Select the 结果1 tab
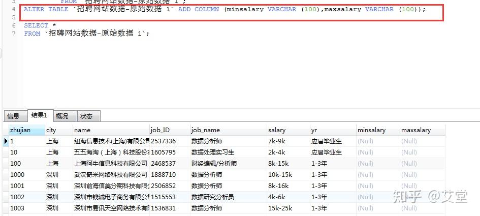Viewport: 480px width, 216px height. click(40, 115)
